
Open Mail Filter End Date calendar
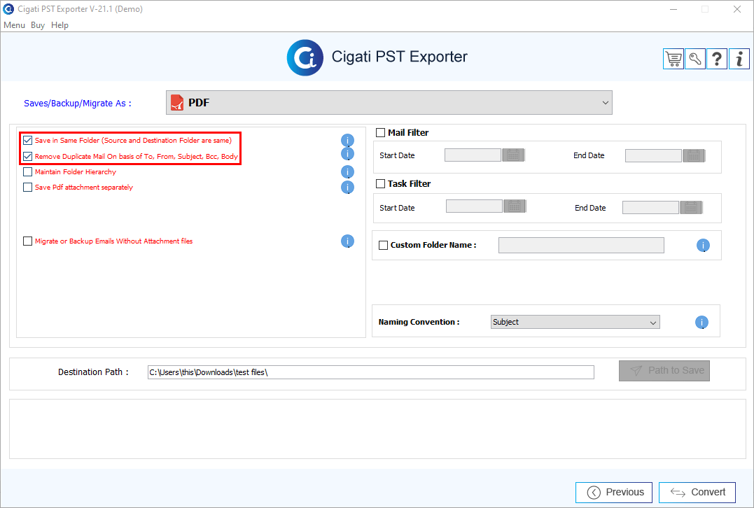(x=693, y=156)
